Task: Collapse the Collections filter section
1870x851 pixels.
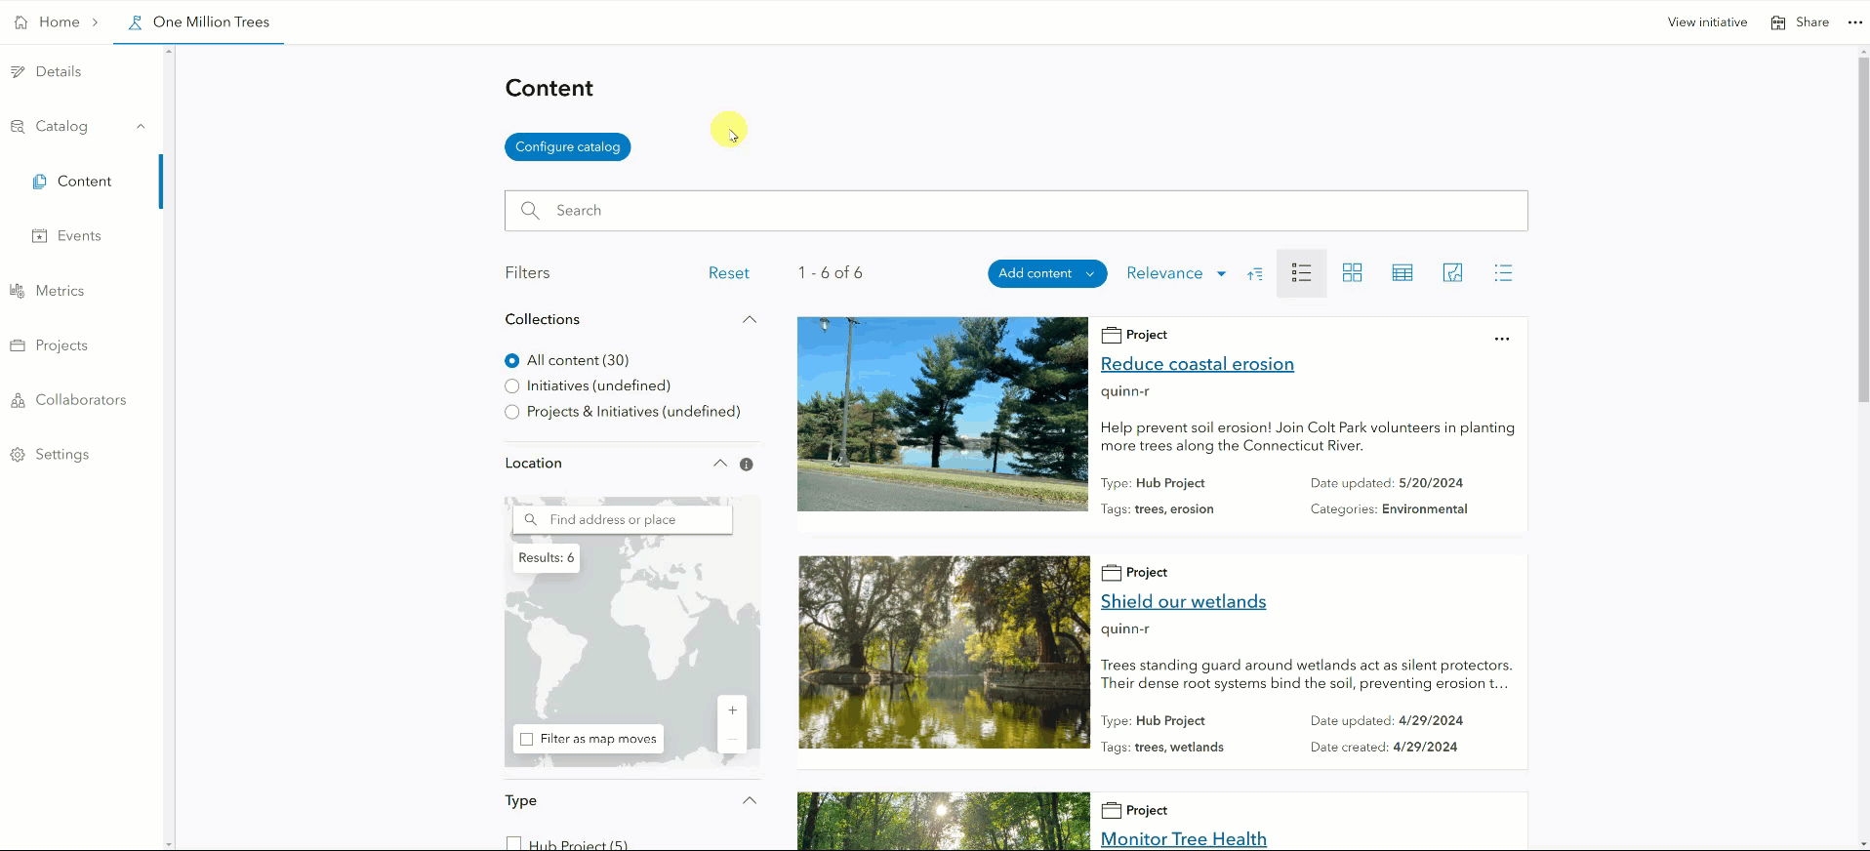Action: (750, 320)
